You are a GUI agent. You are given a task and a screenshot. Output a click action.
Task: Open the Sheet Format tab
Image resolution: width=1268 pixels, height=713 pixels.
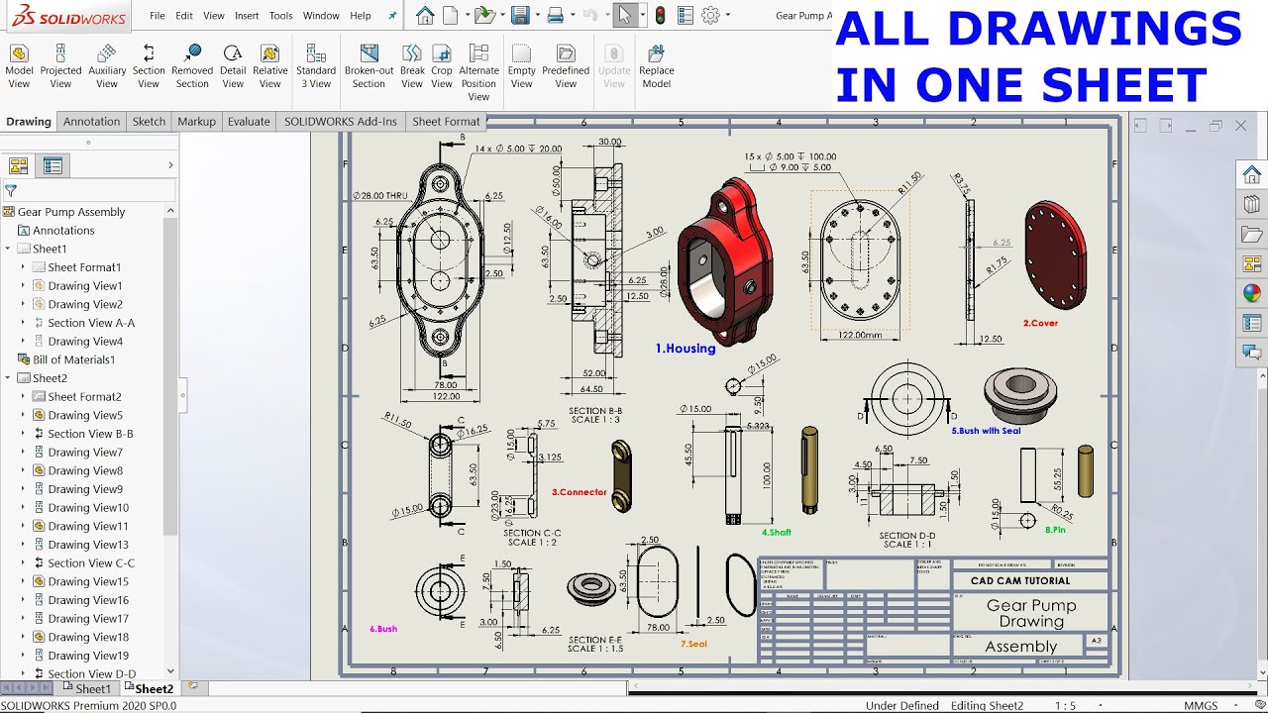coord(446,122)
